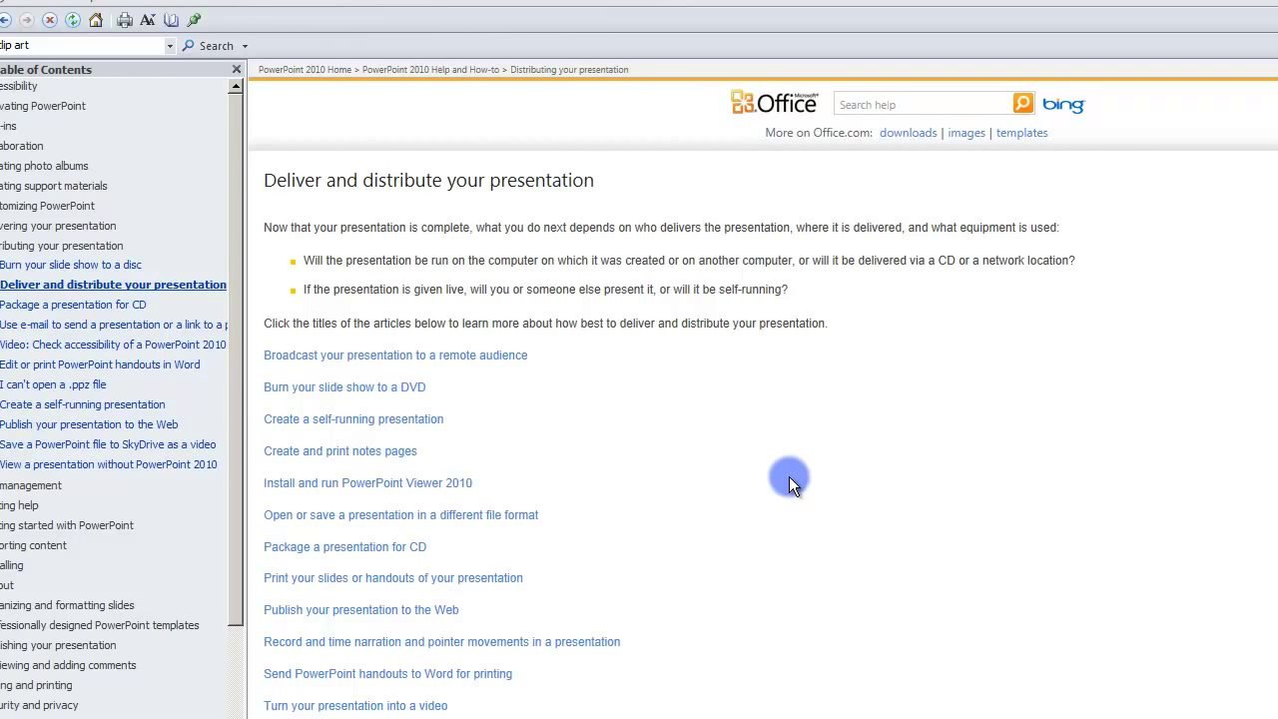Click the orange Bing search magnifier button
Viewport: 1278px width, 719px height.
[x=1023, y=104]
